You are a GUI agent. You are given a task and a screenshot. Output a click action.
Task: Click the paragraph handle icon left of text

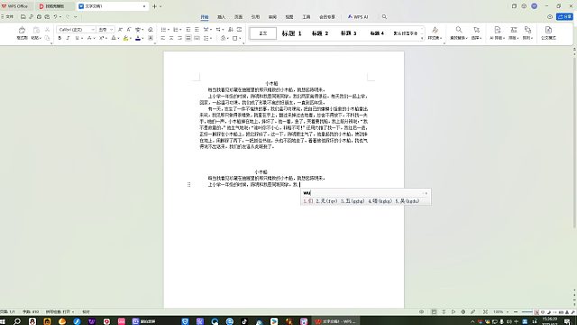pos(188,184)
